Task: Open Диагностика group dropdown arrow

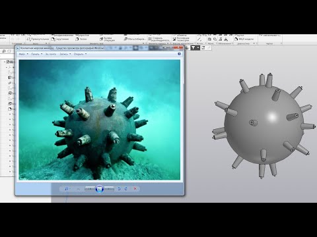Action: pos(254,43)
